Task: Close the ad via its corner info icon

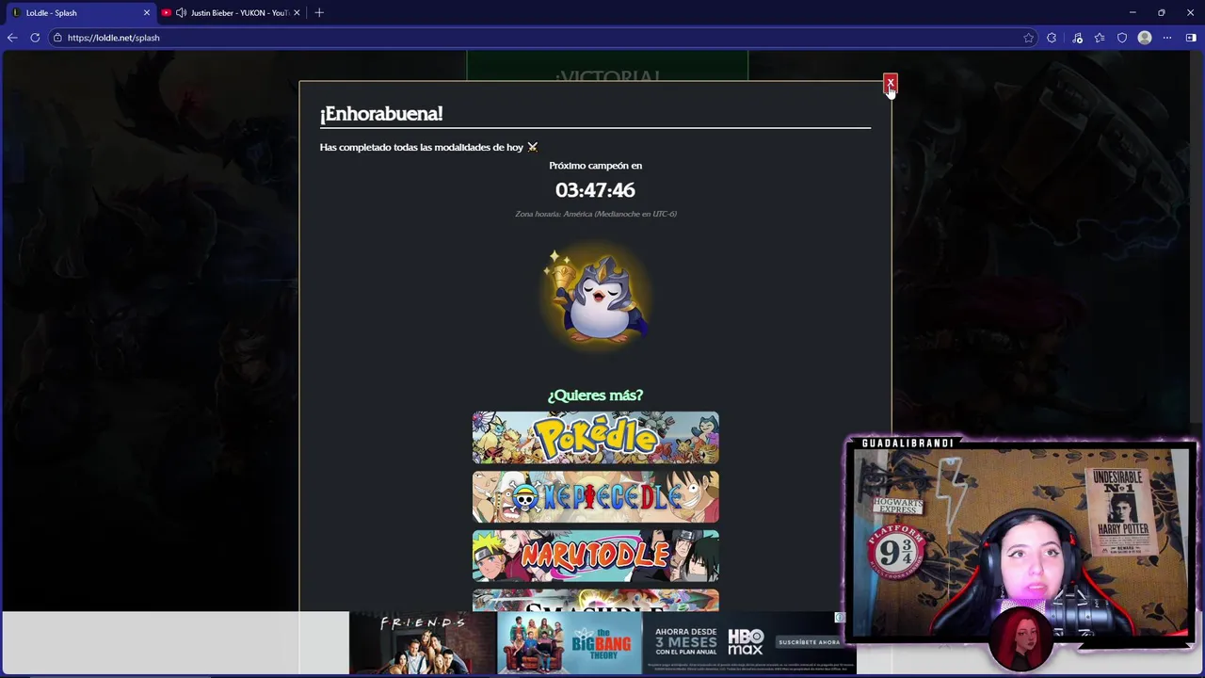Action: [840, 618]
